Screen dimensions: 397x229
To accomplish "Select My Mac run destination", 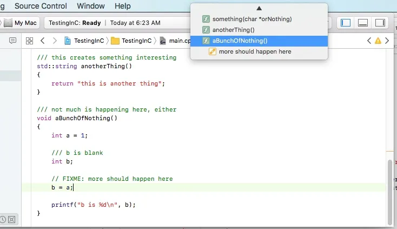I will (21, 23).
